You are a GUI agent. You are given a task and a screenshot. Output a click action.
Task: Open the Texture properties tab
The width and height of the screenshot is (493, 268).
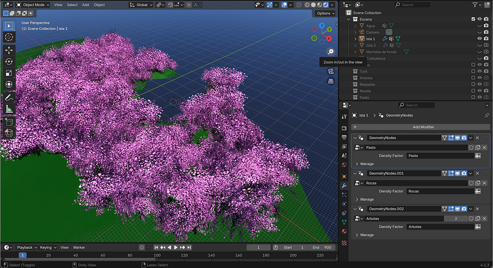[344, 243]
